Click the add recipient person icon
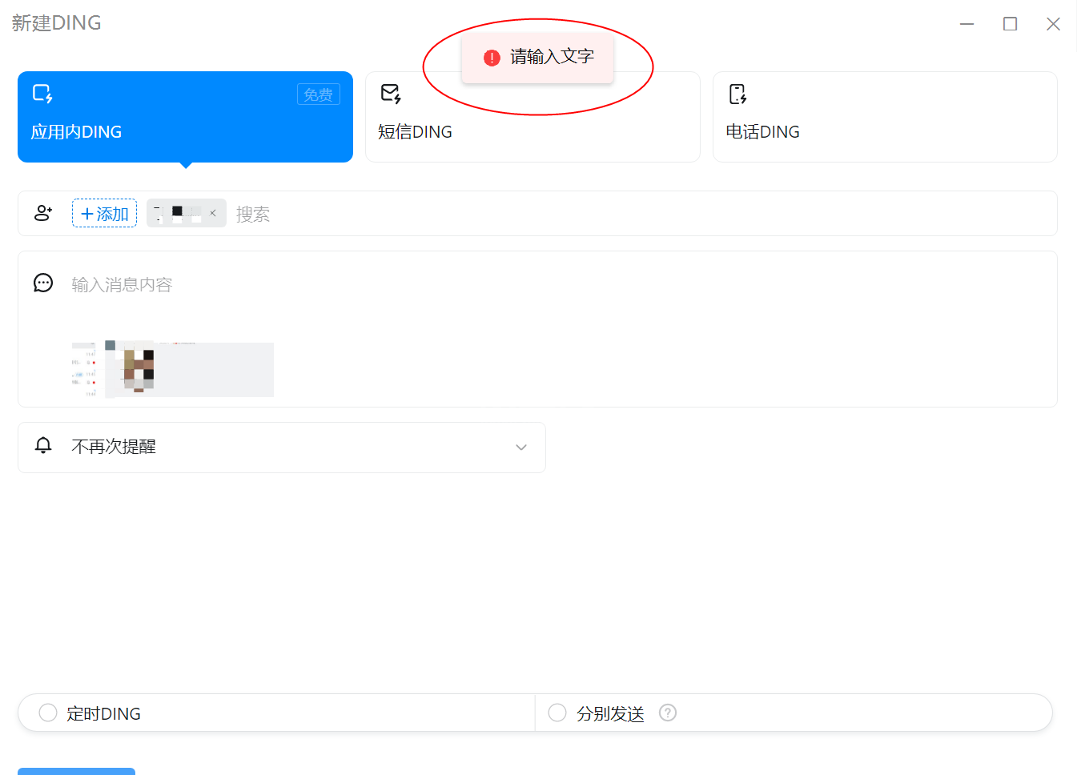The width and height of the screenshot is (1077, 775). (43, 213)
